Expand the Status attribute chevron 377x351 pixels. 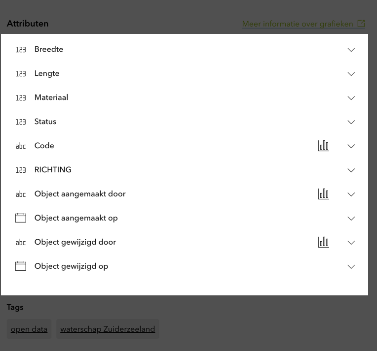tap(351, 122)
